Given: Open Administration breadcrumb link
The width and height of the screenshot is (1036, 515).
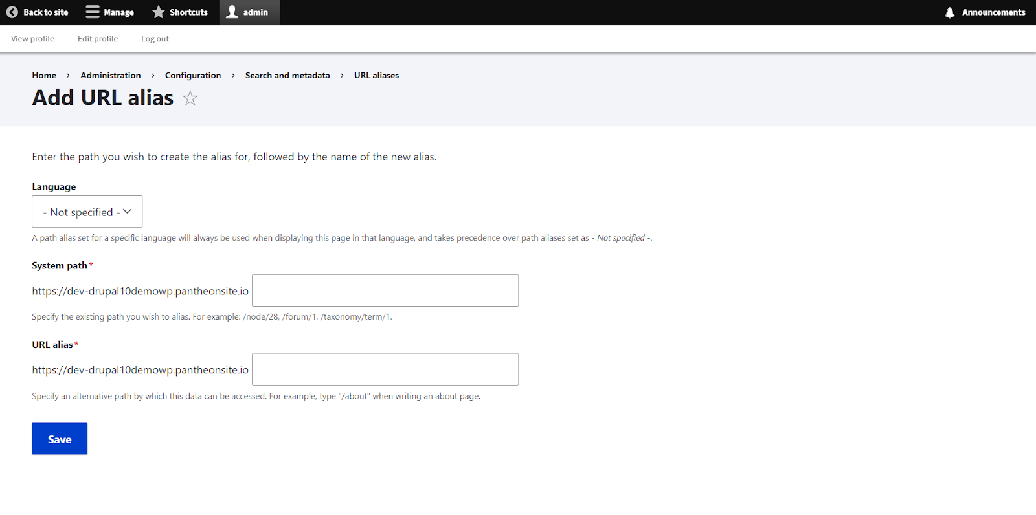Looking at the screenshot, I should pyautogui.click(x=111, y=76).
